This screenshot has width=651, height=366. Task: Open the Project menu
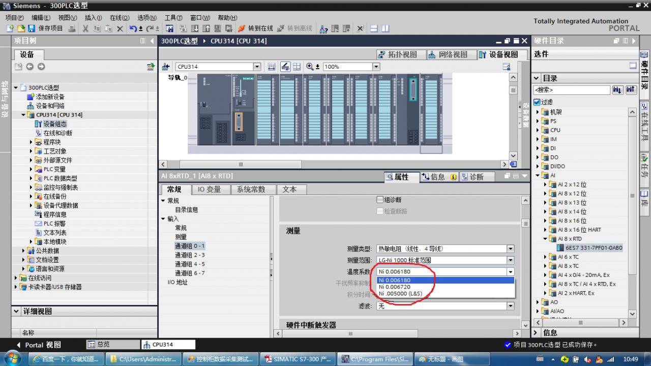click(x=14, y=17)
